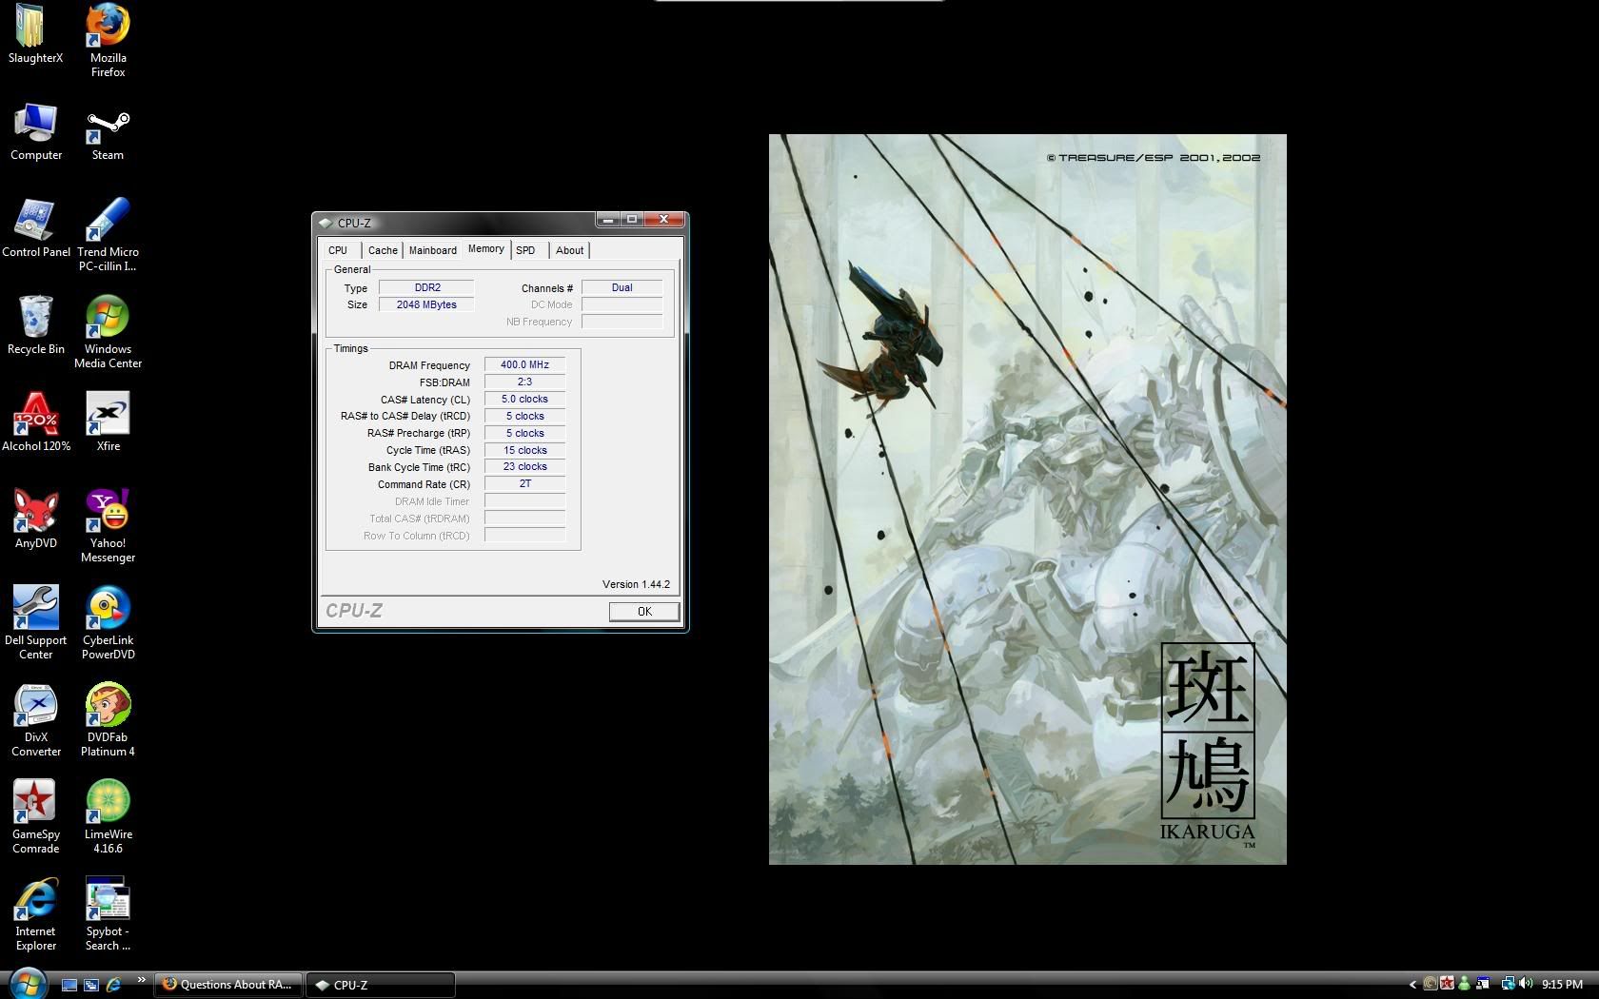Click the 2T Command Rate value
This screenshot has height=999, width=1599.
[524, 483]
